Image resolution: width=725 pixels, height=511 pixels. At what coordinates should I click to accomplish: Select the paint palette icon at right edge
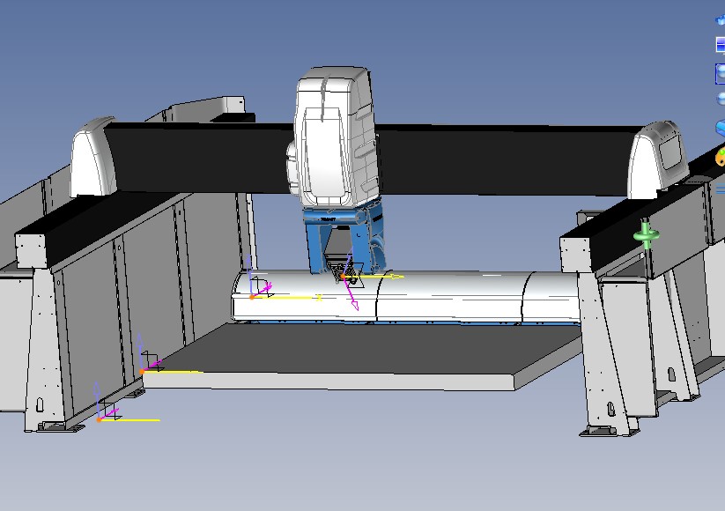(x=721, y=157)
